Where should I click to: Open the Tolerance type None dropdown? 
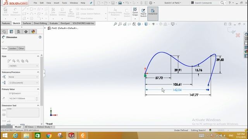point(23,77)
